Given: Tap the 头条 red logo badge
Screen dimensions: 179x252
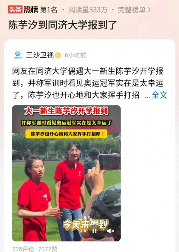Looking at the screenshot, I should (15, 10).
